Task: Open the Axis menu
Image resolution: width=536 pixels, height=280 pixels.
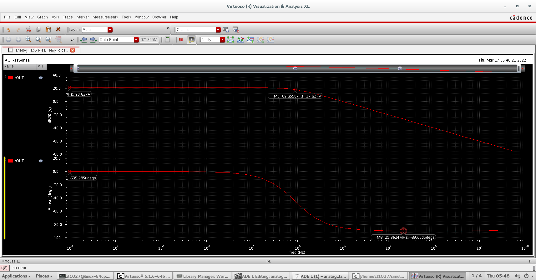Action: tap(55, 17)
